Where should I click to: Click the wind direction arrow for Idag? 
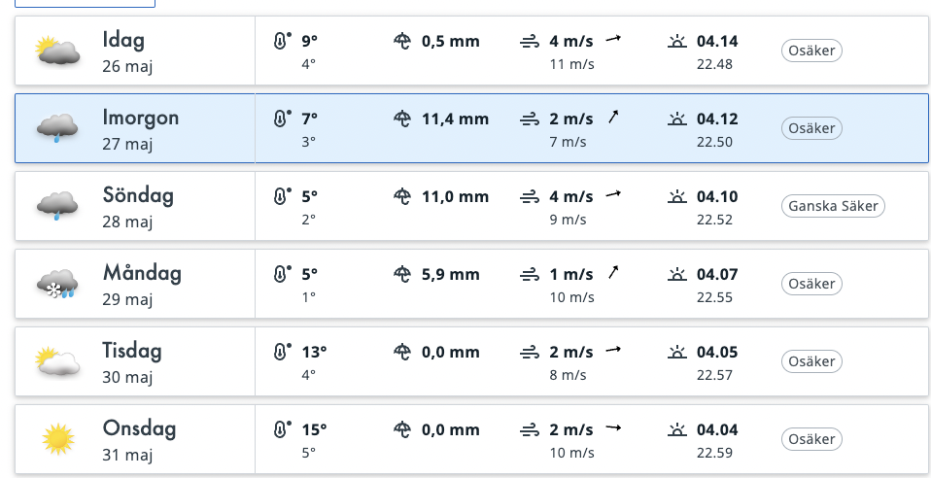[613, 40]
